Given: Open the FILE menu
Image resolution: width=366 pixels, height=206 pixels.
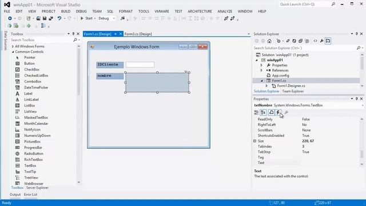Looking at the screenshot, I should pyautogui.click(x=7, y=11).
